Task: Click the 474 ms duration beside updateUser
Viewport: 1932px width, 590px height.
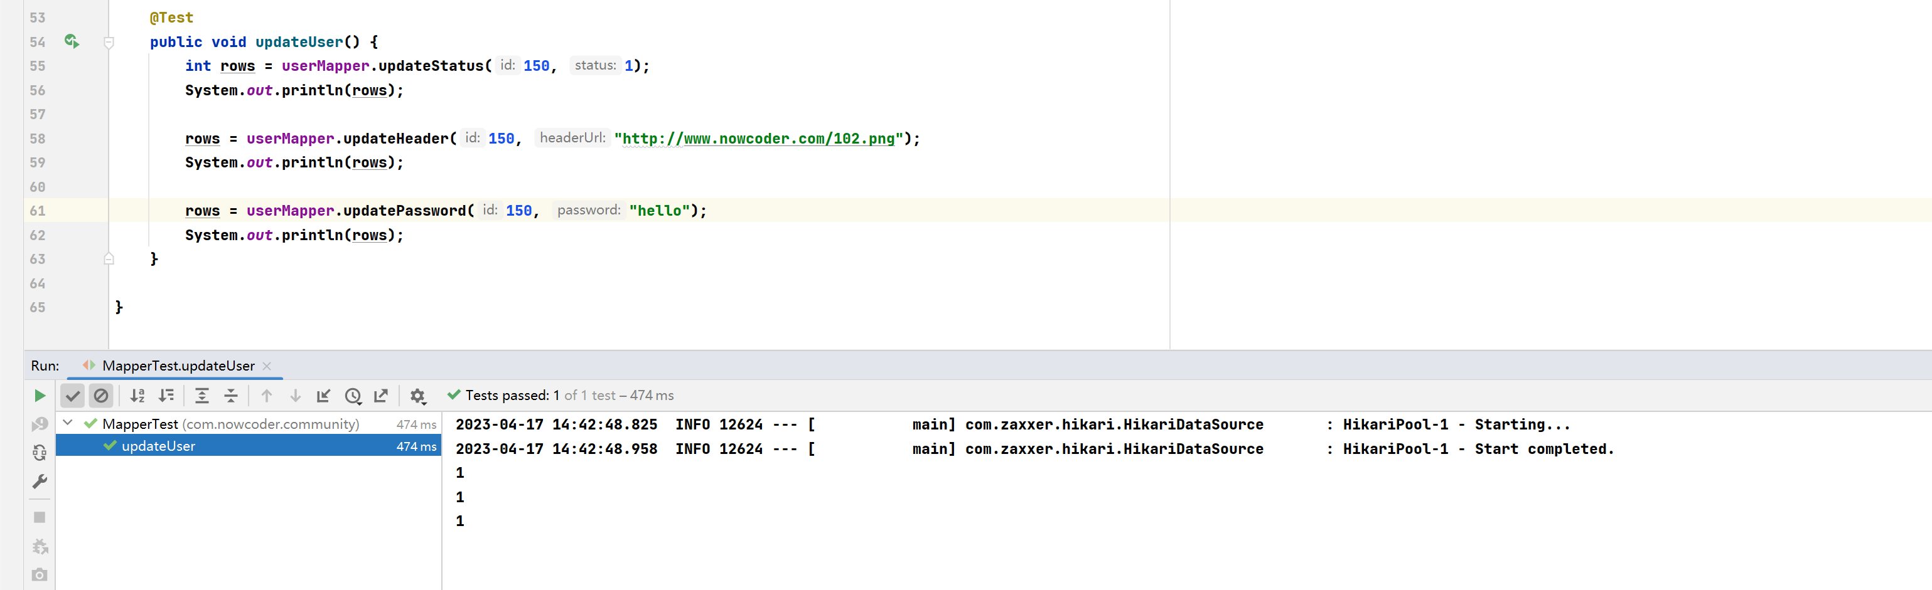Action: click(416, 446)
